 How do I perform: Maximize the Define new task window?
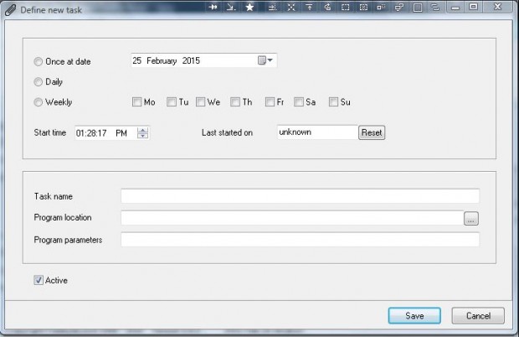(x=474, y=7)
